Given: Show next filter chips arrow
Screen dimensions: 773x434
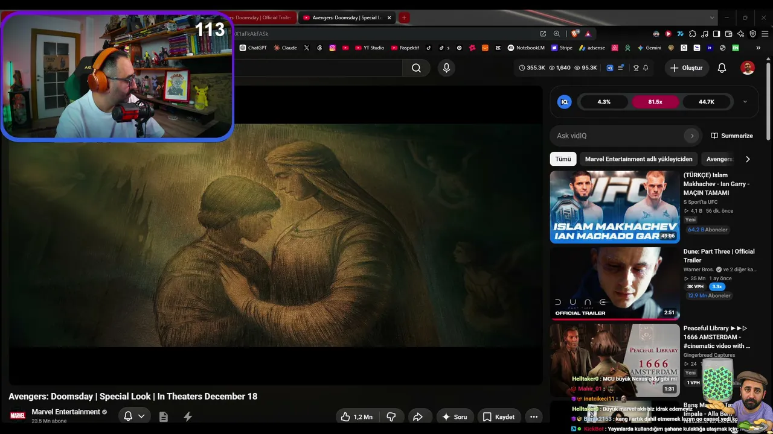Looking at the screenshot, I should coord(748,159).
